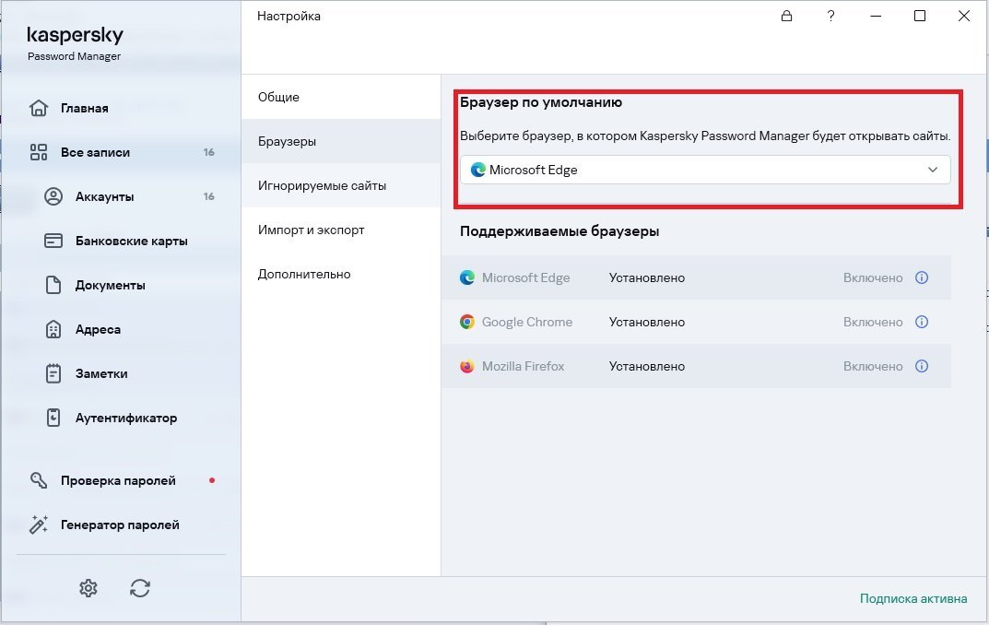Click the Документы page icon

click(x=53, y=285)
